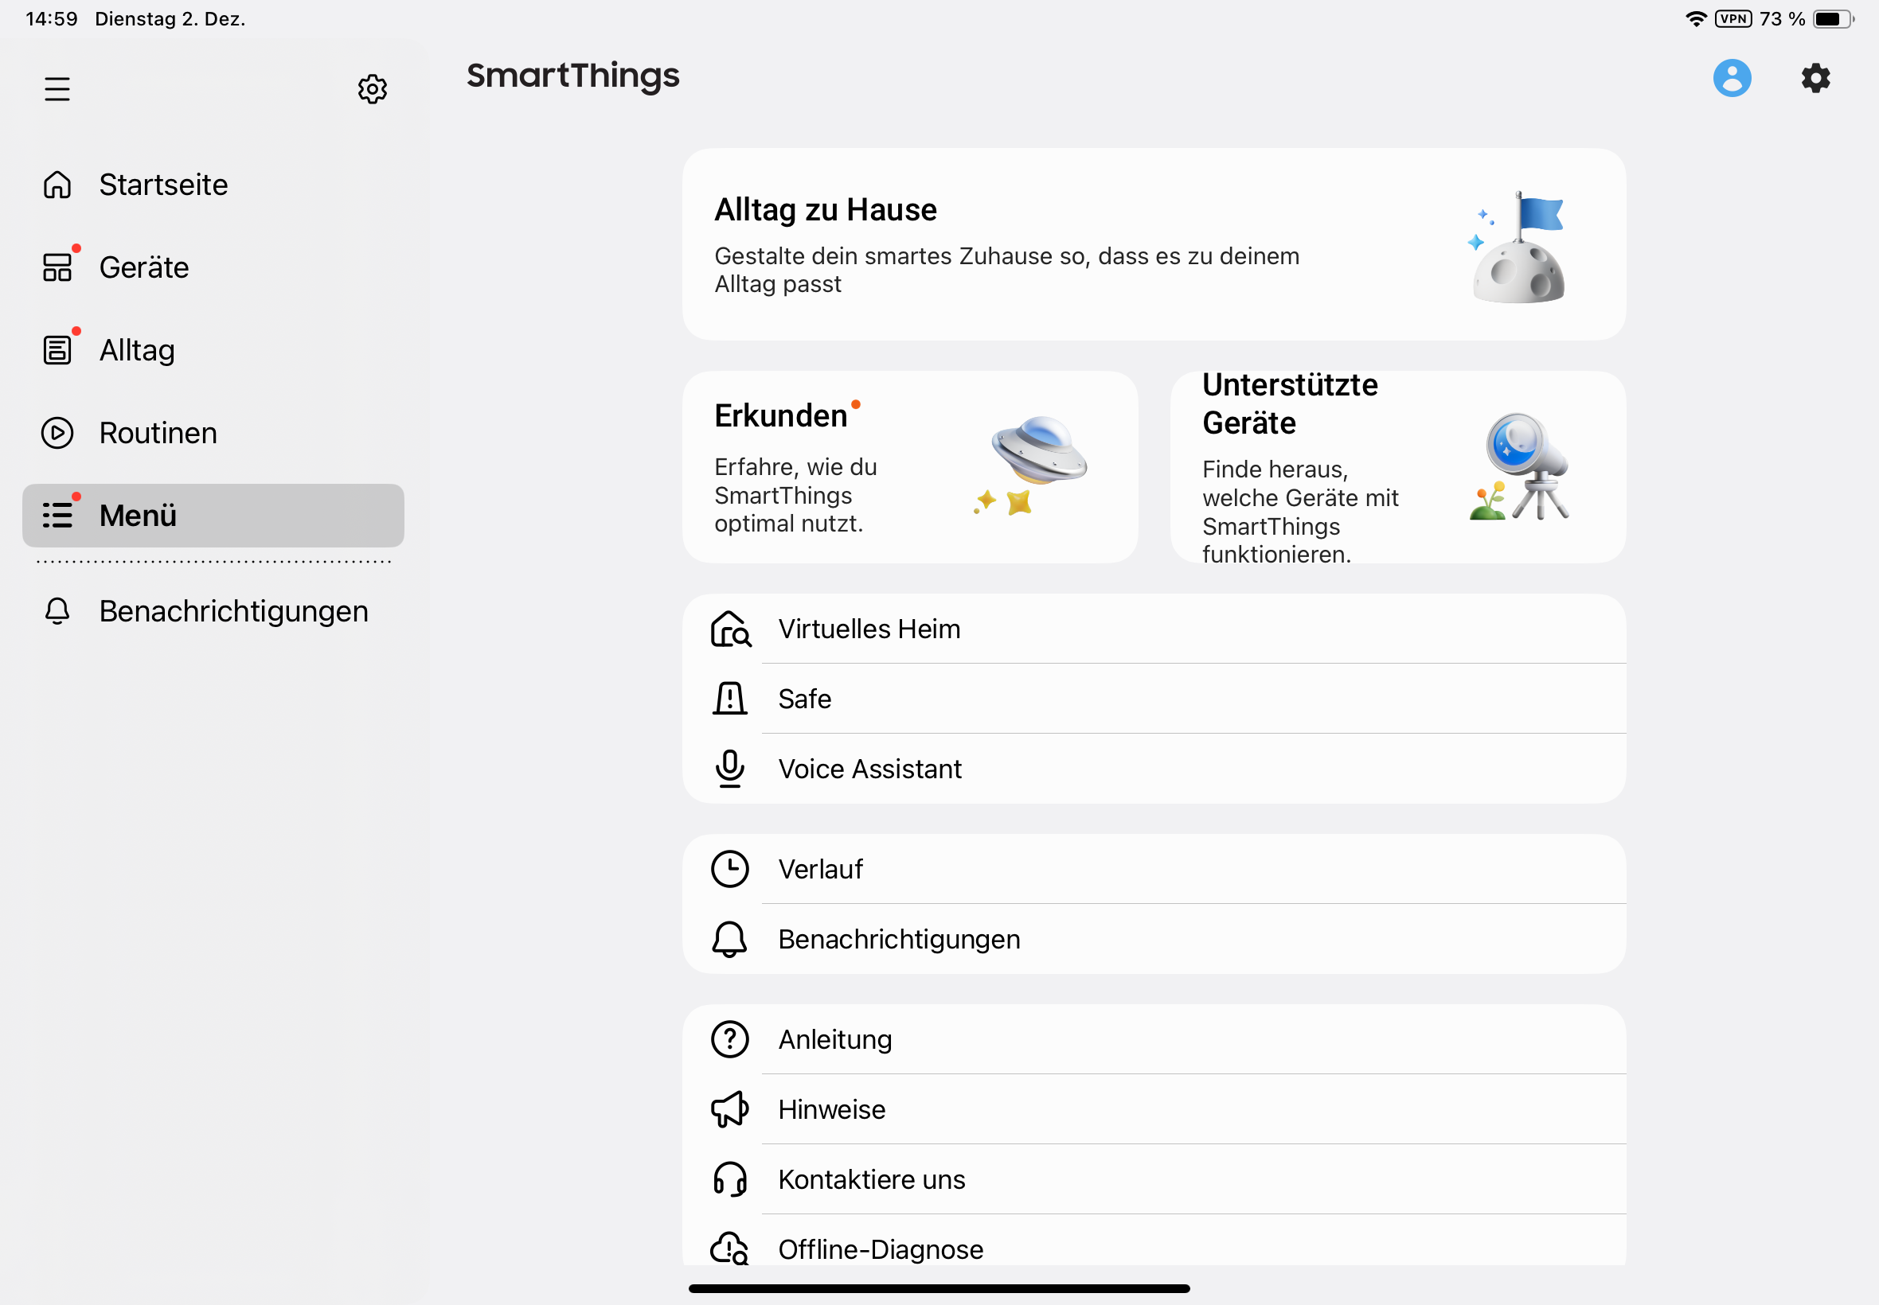Open the Erkunden card

[909, 467]
